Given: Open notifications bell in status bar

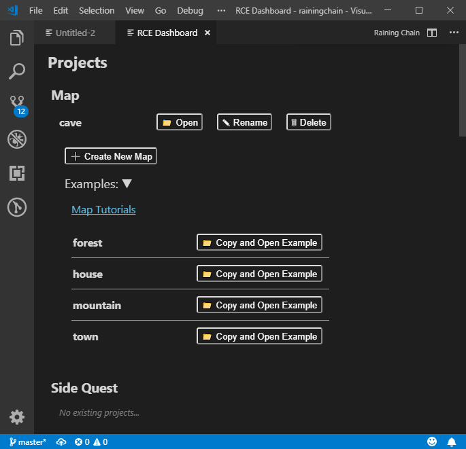Looking at the screenshot, I should [452, 442].
